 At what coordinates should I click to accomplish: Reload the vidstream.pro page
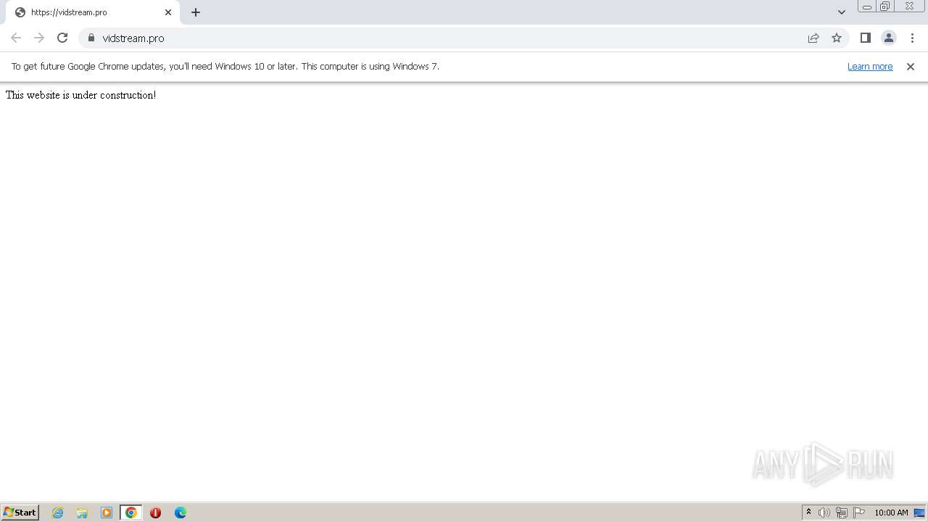click(62, 38)
